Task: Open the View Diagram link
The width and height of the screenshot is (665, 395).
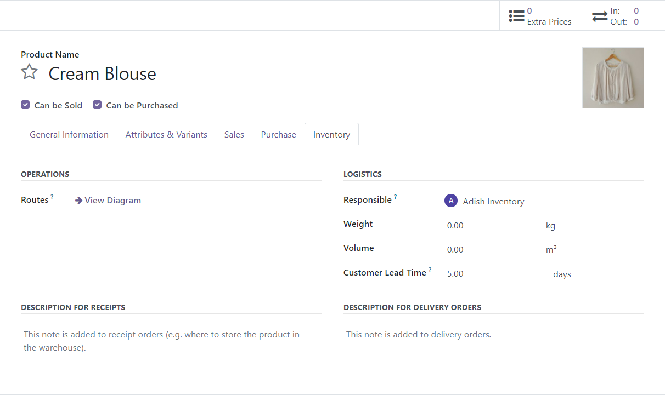Action: pyautogui.click(x=112, y=201)
